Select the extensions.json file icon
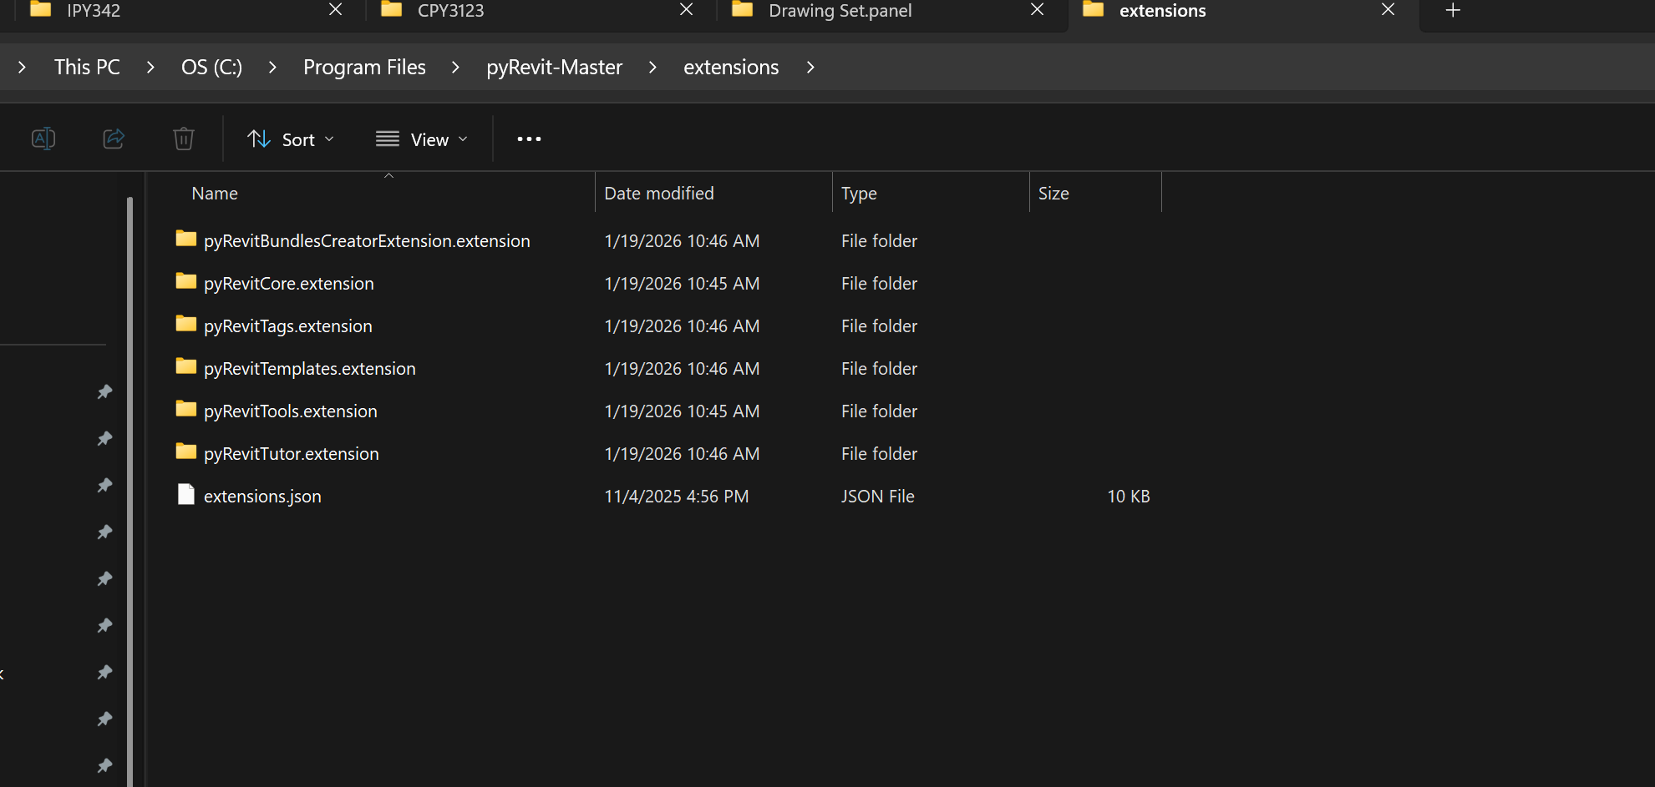Screen dimensions: 1655x787 (x=186, y=495)
